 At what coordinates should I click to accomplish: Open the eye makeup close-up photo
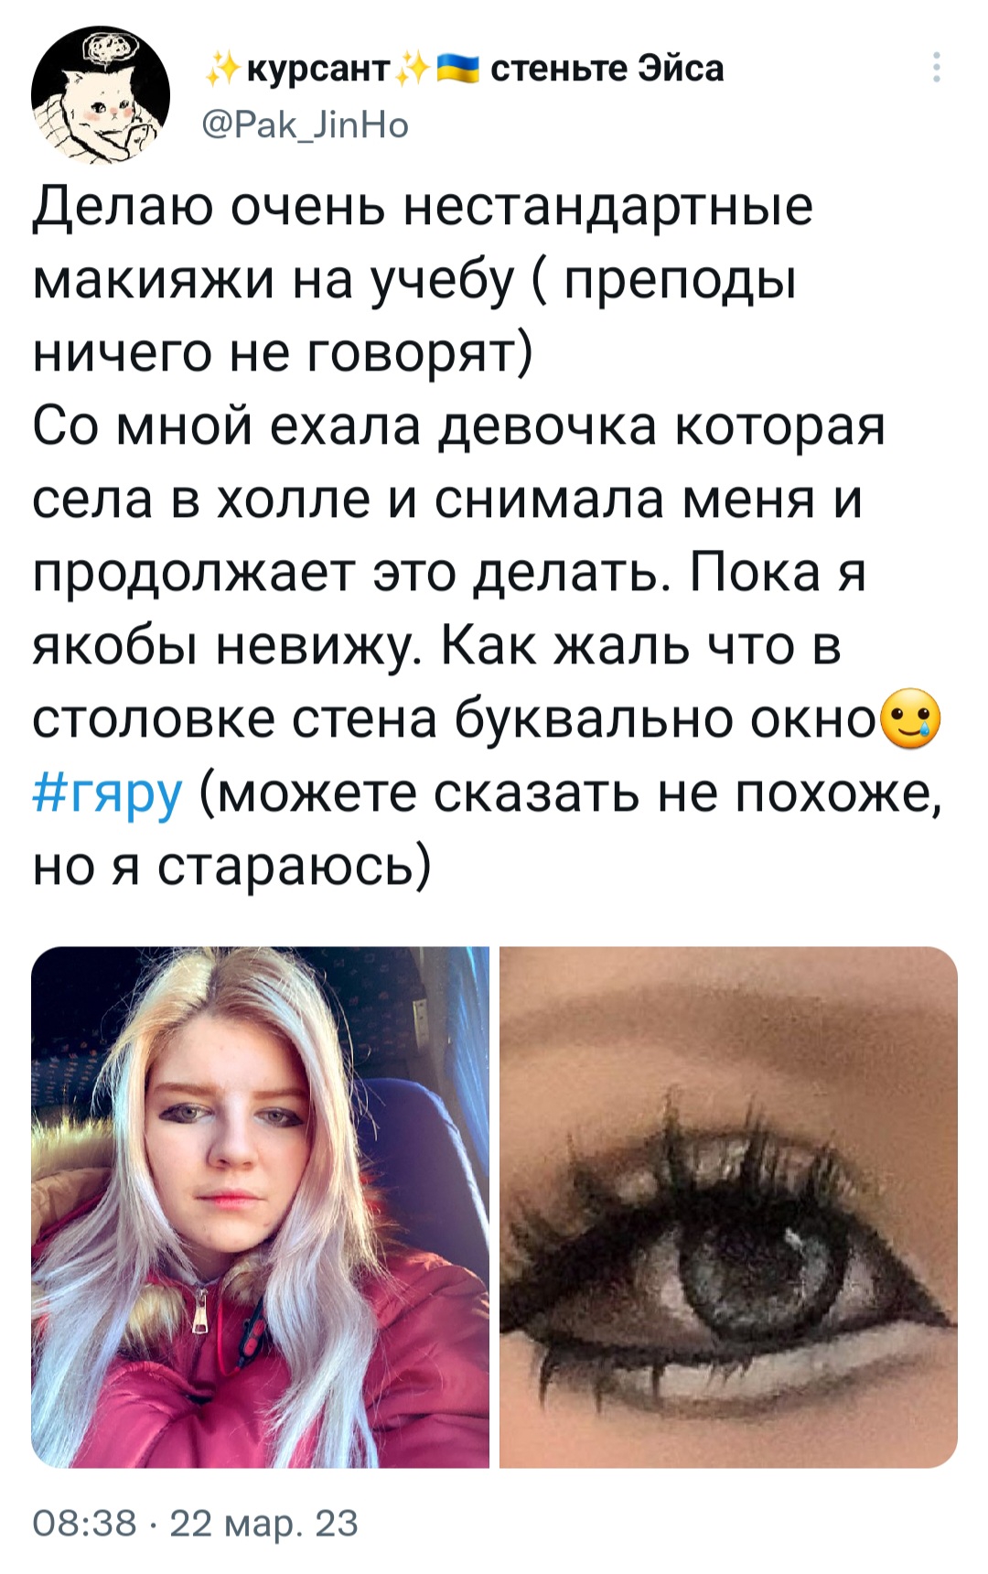(x=728, y=1207)
